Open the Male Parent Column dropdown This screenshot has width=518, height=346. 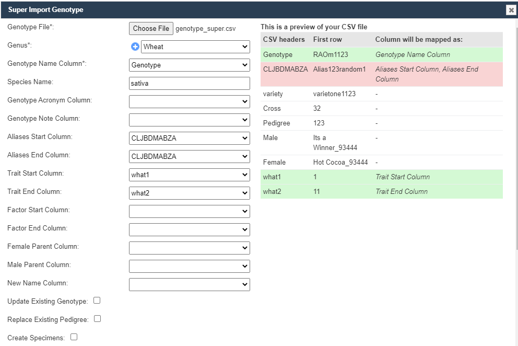pos(189,266)
